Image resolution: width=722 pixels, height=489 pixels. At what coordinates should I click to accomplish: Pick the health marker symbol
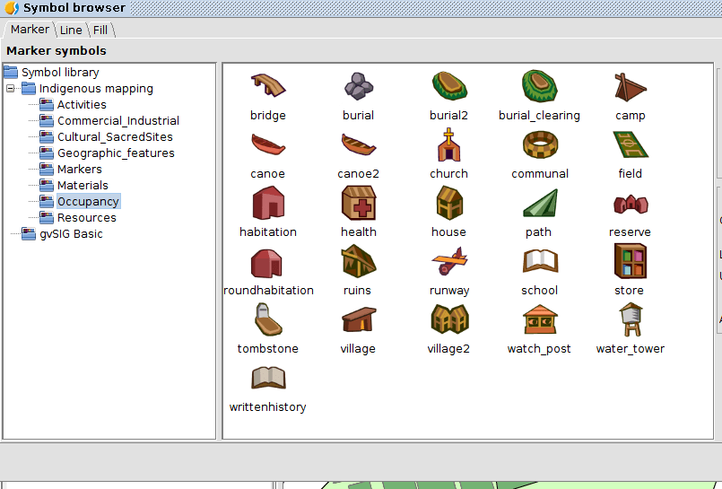358,204
